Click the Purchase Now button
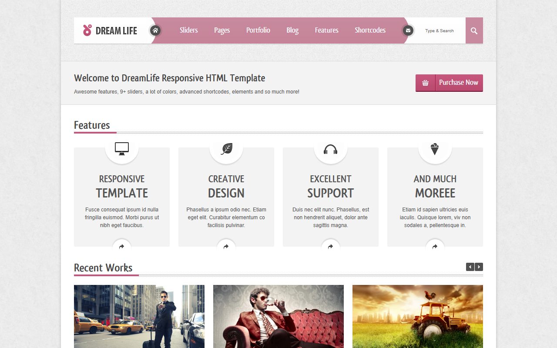 (449, 83)
